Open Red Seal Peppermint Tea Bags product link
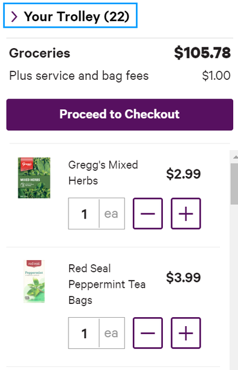 click(107, 284)
